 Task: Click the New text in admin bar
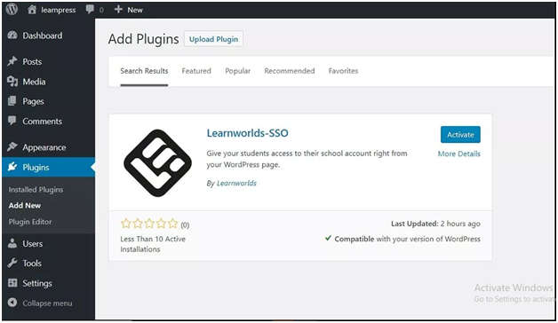click(135, 10)
